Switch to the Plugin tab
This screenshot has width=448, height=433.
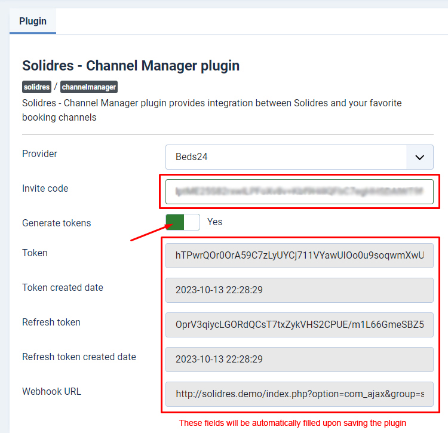(x=33, y=21)
